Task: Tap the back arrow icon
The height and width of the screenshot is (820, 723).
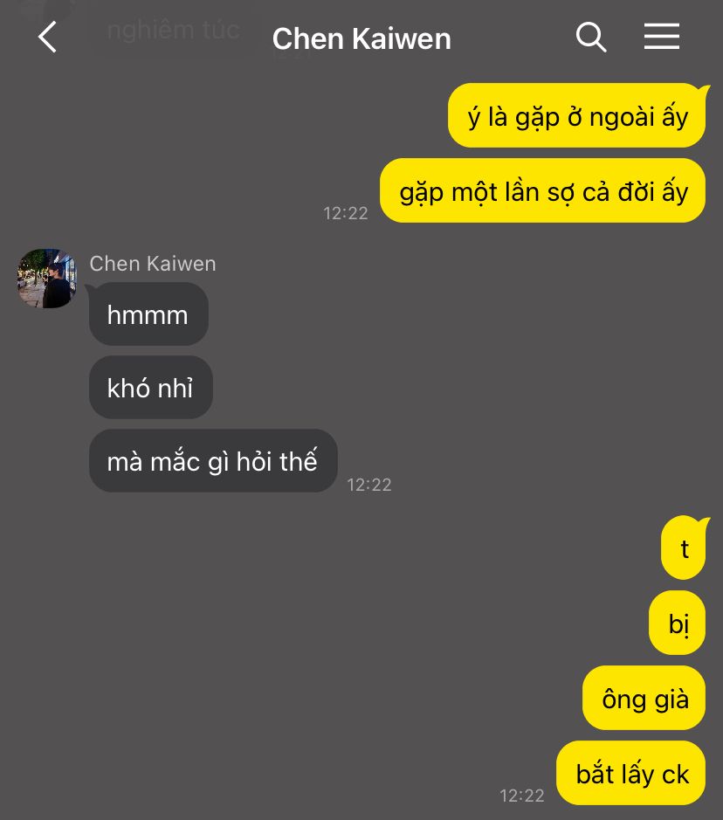Action: 47,38
